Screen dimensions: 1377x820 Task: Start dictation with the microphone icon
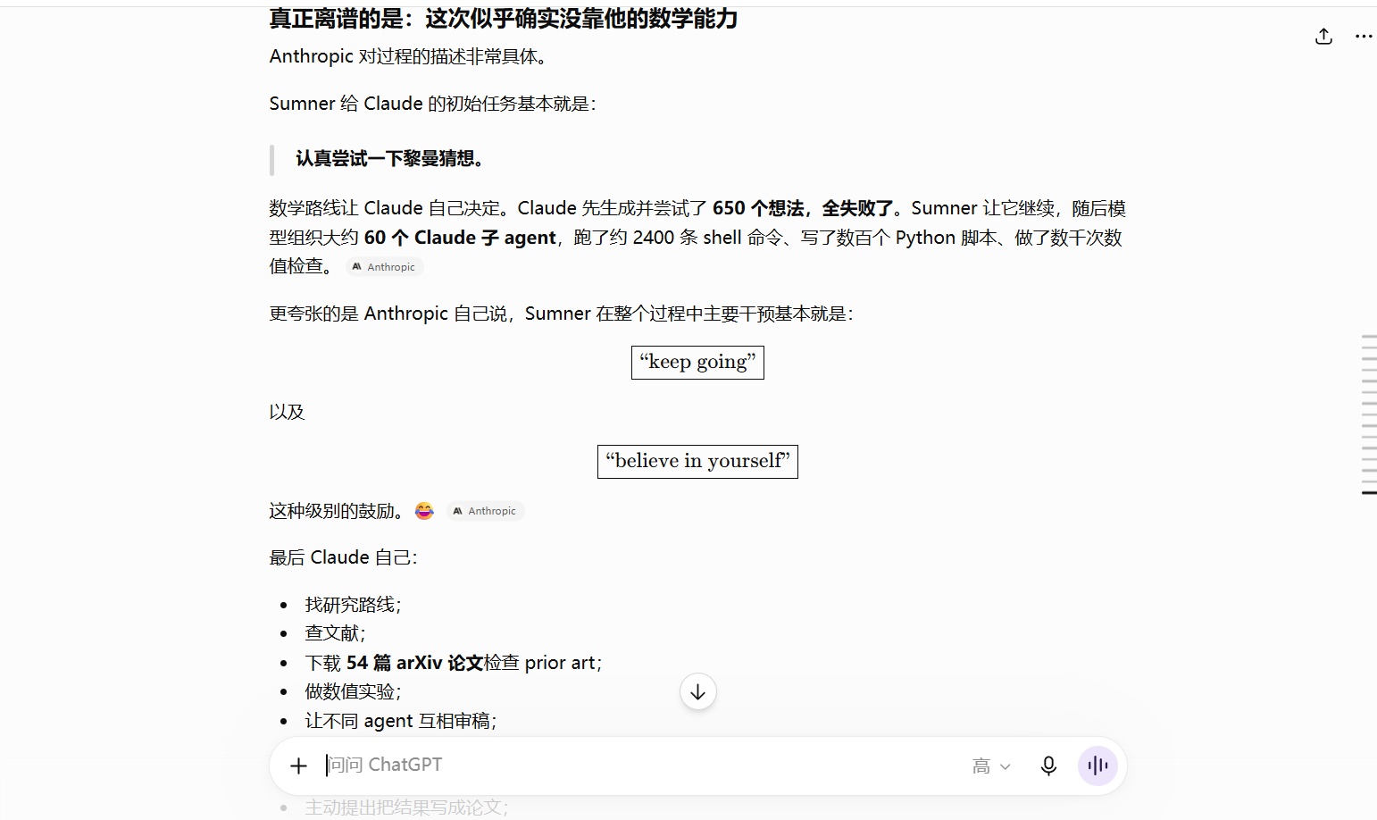(1048, 766)
